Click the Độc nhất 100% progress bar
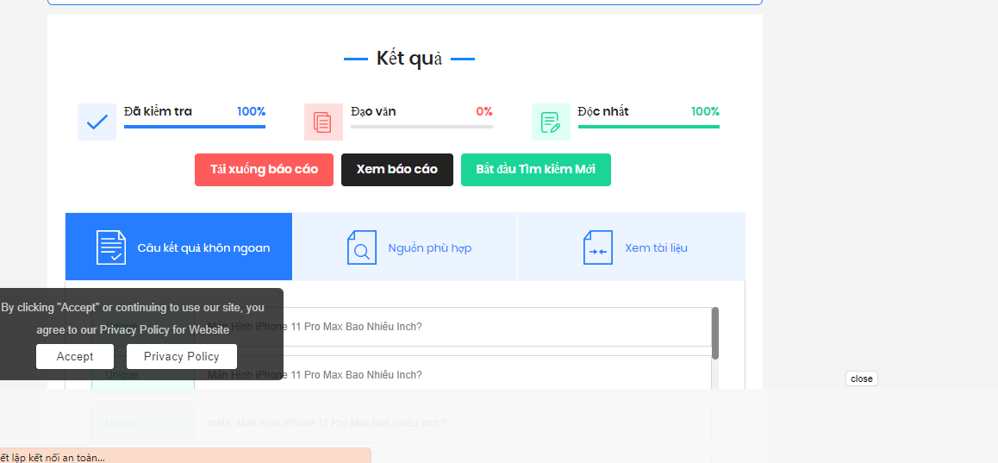 pos(649,127)
